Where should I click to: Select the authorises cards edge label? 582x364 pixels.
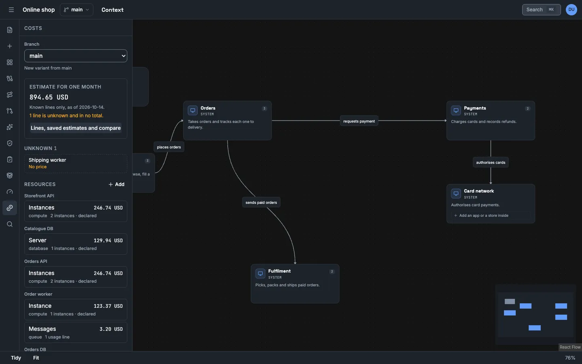(491, 163)
